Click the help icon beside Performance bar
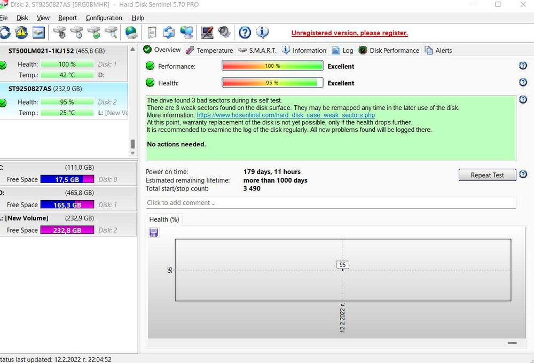The height and width of the screenshot is (363, 534). pos(523,66)
